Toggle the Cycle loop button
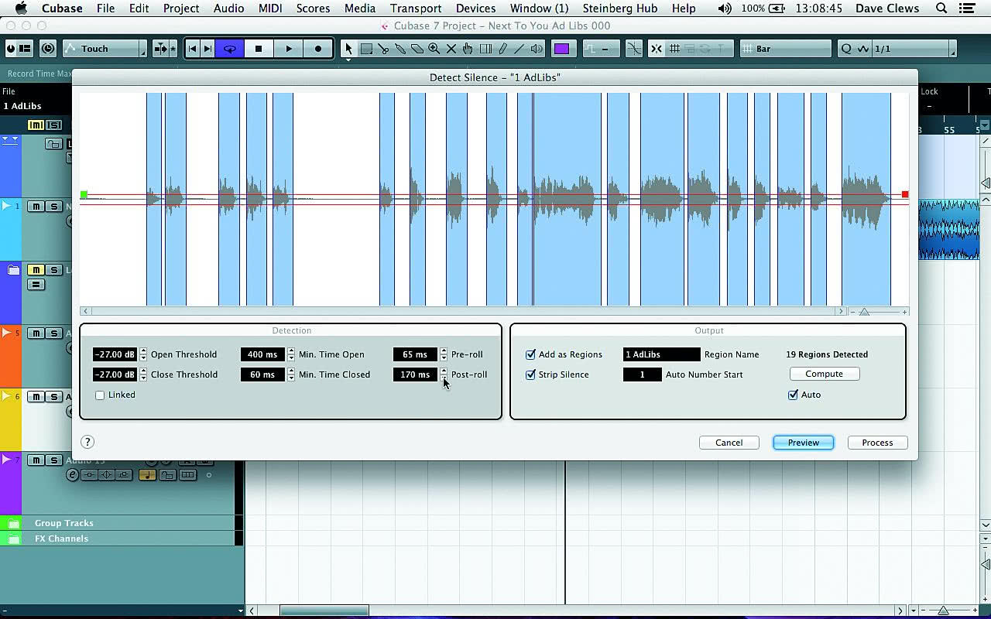Screen dimensions: 991x619 pyautogui.click(x=230, y=49)
